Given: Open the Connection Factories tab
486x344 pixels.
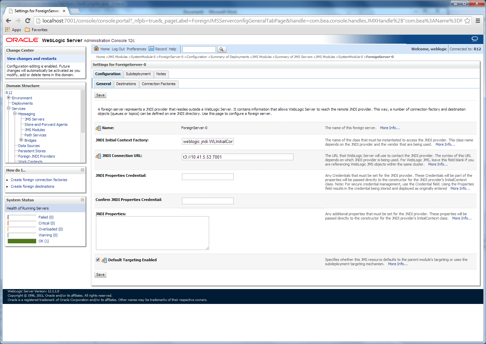Looking at the screenshot, I should (158, 84).
